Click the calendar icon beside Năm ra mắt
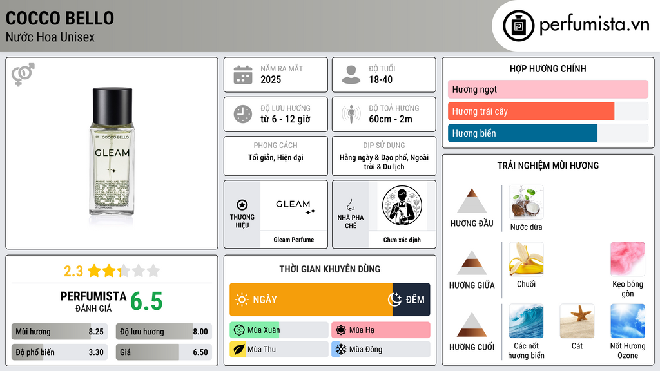 pyautogui.click(x=243, y=75)
